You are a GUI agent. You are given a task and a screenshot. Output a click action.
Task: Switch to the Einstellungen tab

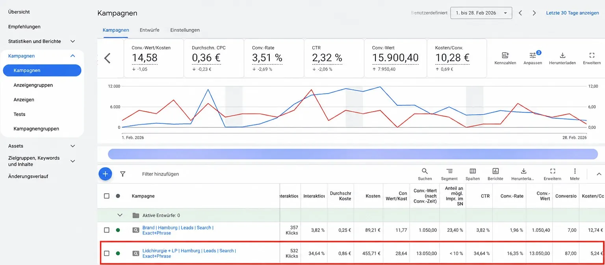point(185,30)
